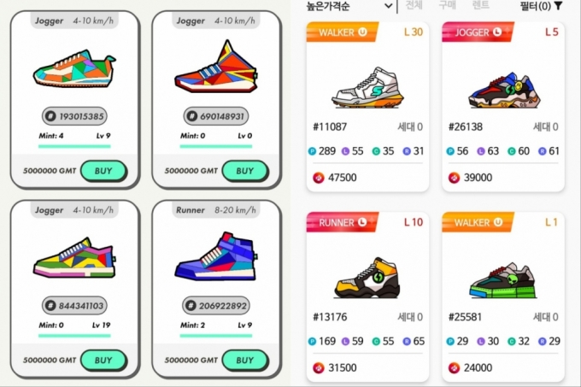The width and height of the screenshot is (581, 387).
Task: Buy Jogger sneaker 844341103
Action: coord(103,360)
